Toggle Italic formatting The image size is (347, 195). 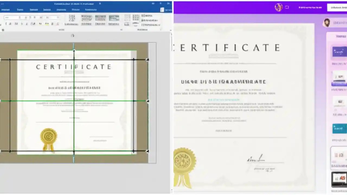click(10, 24)
